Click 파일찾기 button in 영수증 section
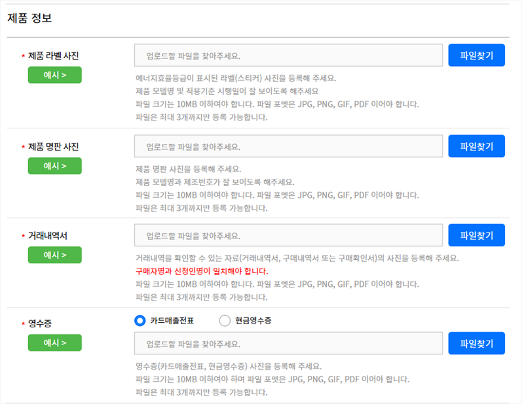Screen dimensions: 522x404 pyautogui.click(x=476, y=343)
